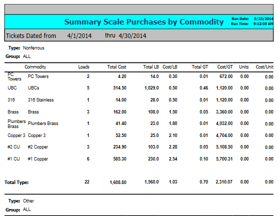Click the #2 Copper commodity name
Image resolution: width=278 pixels, height=216 pixels.
38,147
